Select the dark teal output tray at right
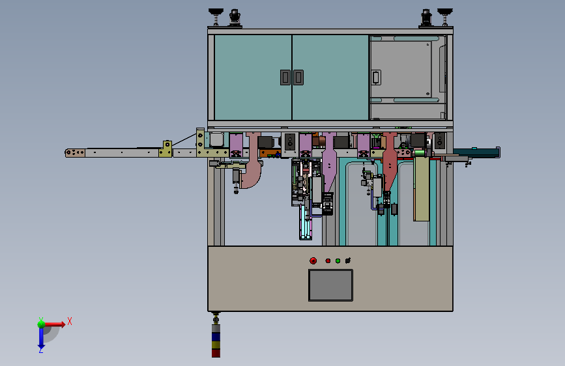 pyautogui.click(x=476, y=153)
